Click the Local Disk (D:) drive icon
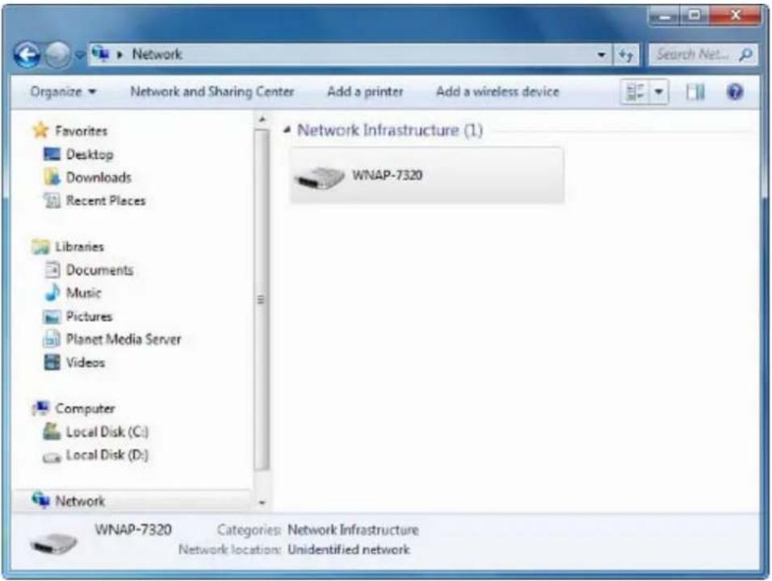 52,457
